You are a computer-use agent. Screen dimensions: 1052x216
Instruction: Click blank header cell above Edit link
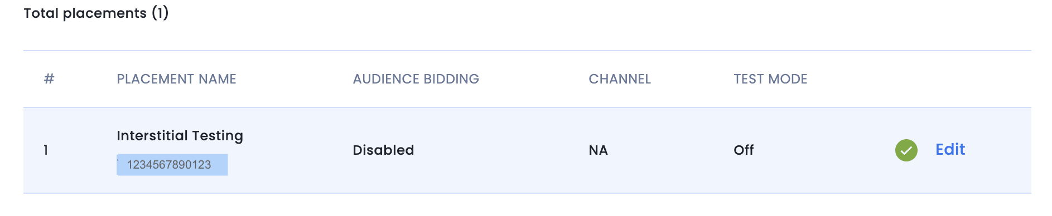[x=950, y=79]
